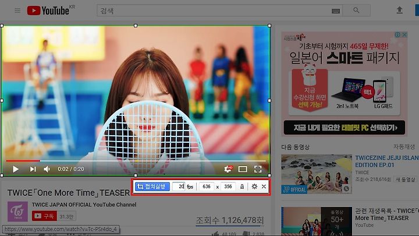This screenshot has width=419, height=236.
Task: Mute the video volume speaker icon
Action: coord(47,169)
